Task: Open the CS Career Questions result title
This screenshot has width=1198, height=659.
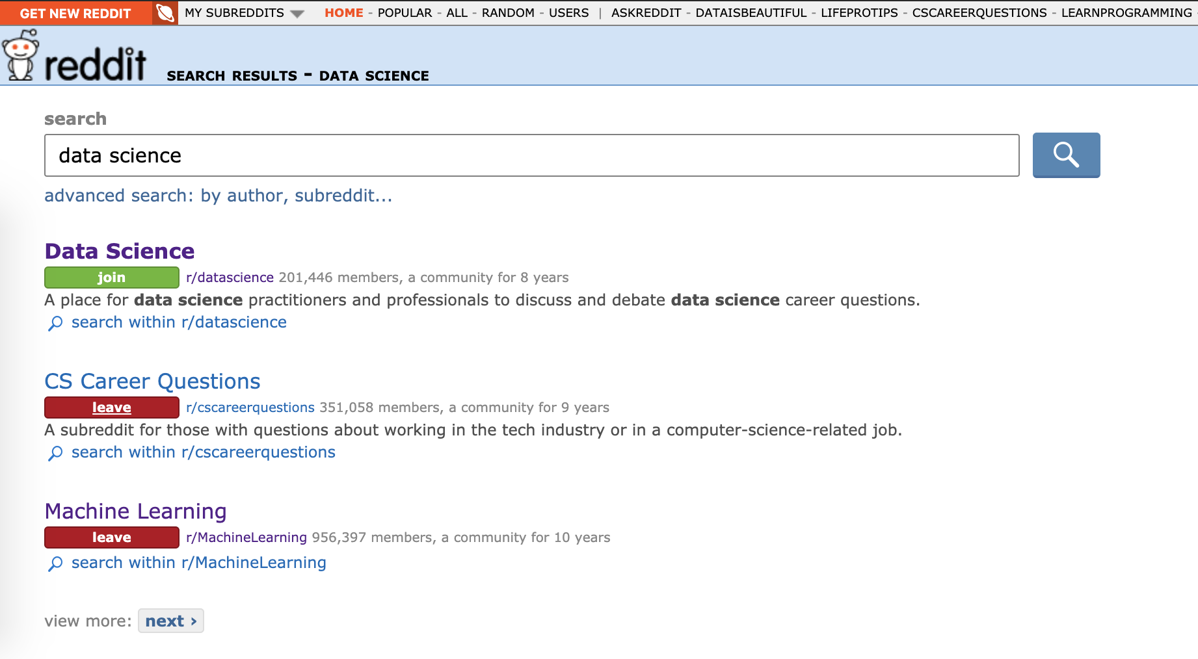Action: 152,381
